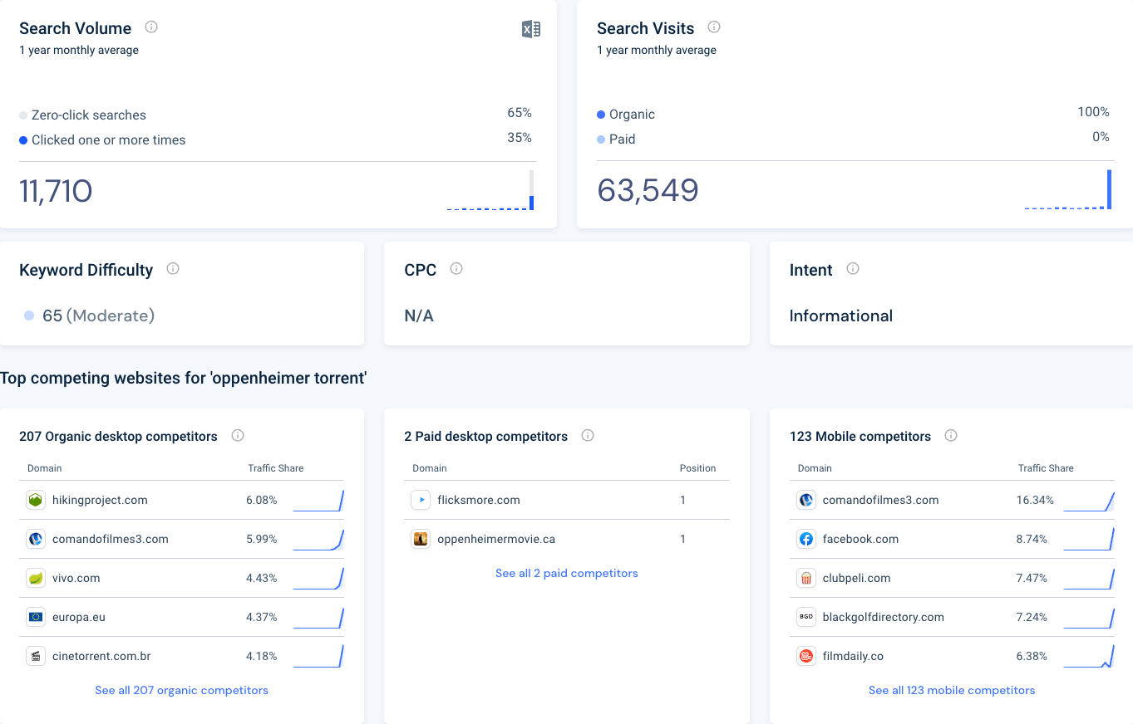Click the hikingproject.com favicon
Screen dimensions: 1133x724
click(x=35, y=500)
